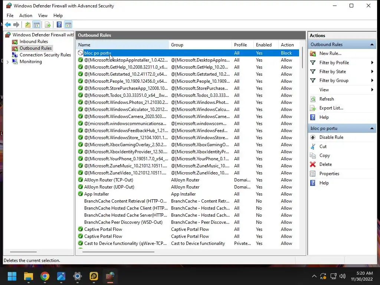Click Disable Rule action

331,137
